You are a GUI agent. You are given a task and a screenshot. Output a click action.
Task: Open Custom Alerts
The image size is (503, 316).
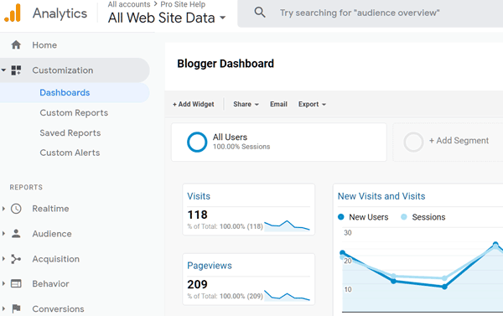70,153
